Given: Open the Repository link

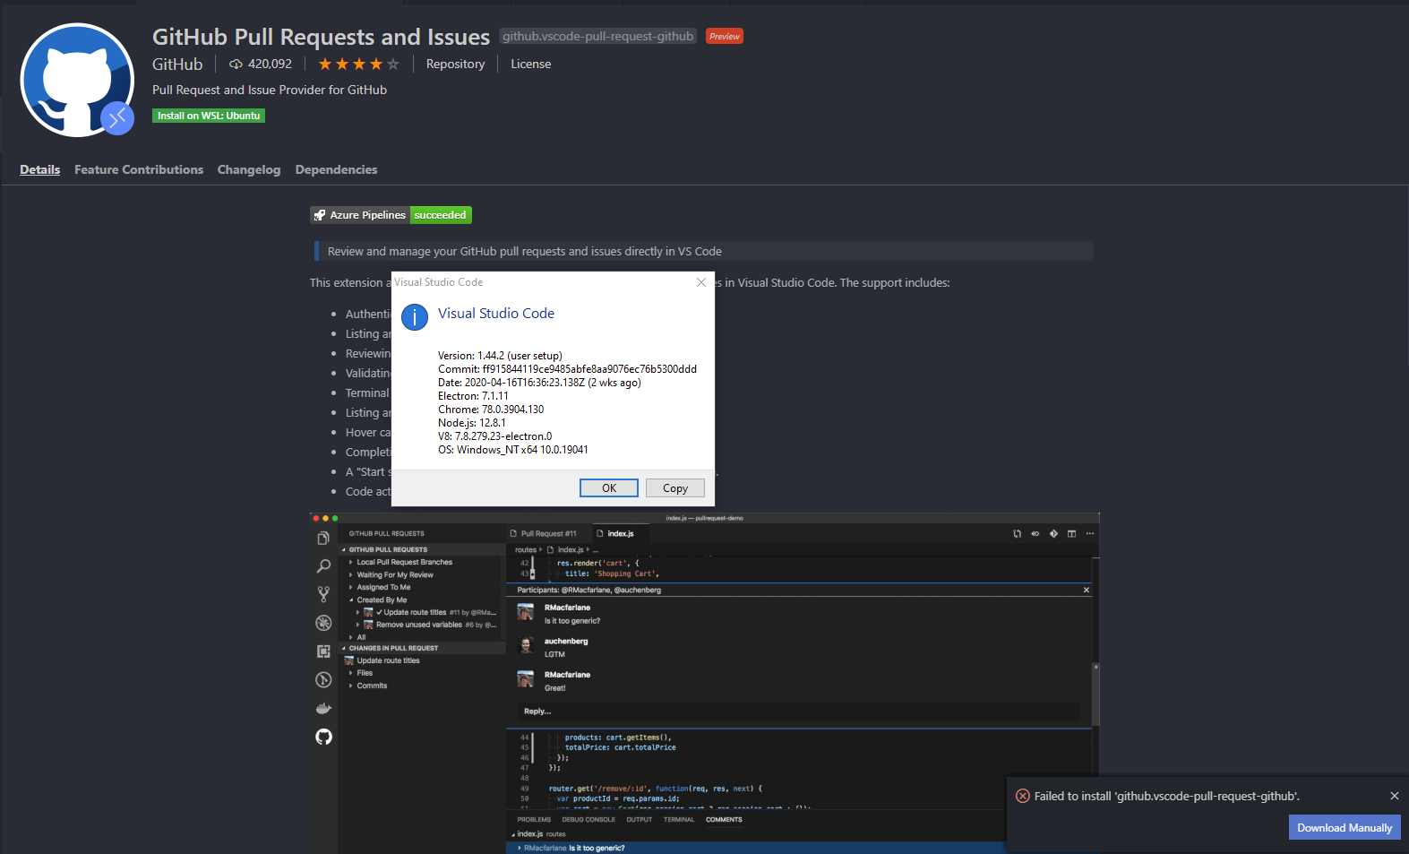Looking at the screenshot, I should (x=455, y=65).
